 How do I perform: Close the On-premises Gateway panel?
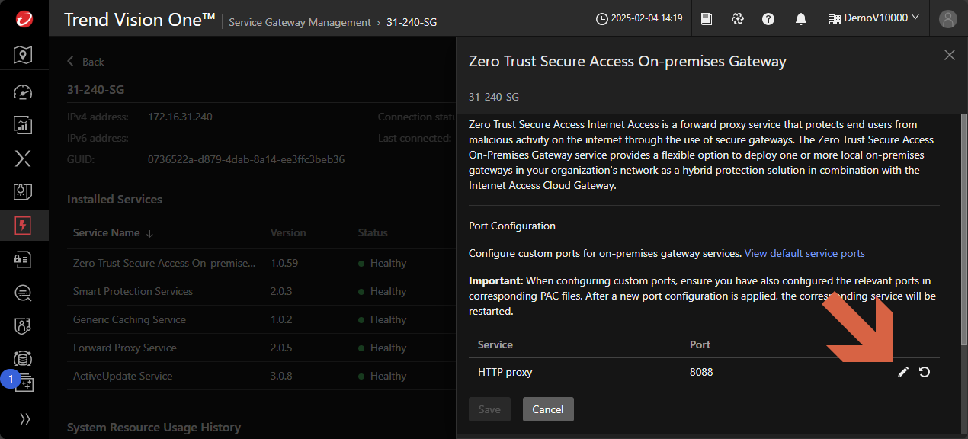click(x=950, y=55)
